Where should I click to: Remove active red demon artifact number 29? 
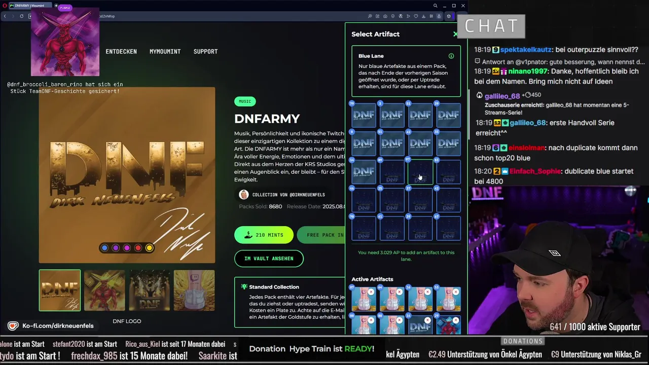tap(456, 320)
